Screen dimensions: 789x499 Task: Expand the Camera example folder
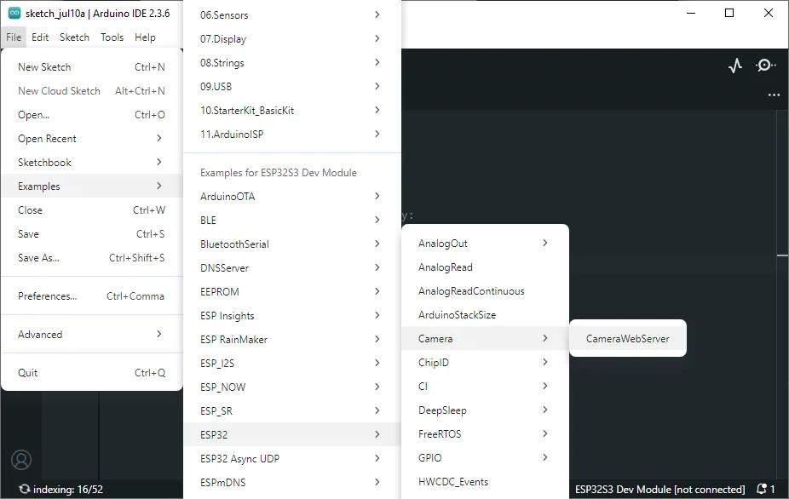[485, 339]
